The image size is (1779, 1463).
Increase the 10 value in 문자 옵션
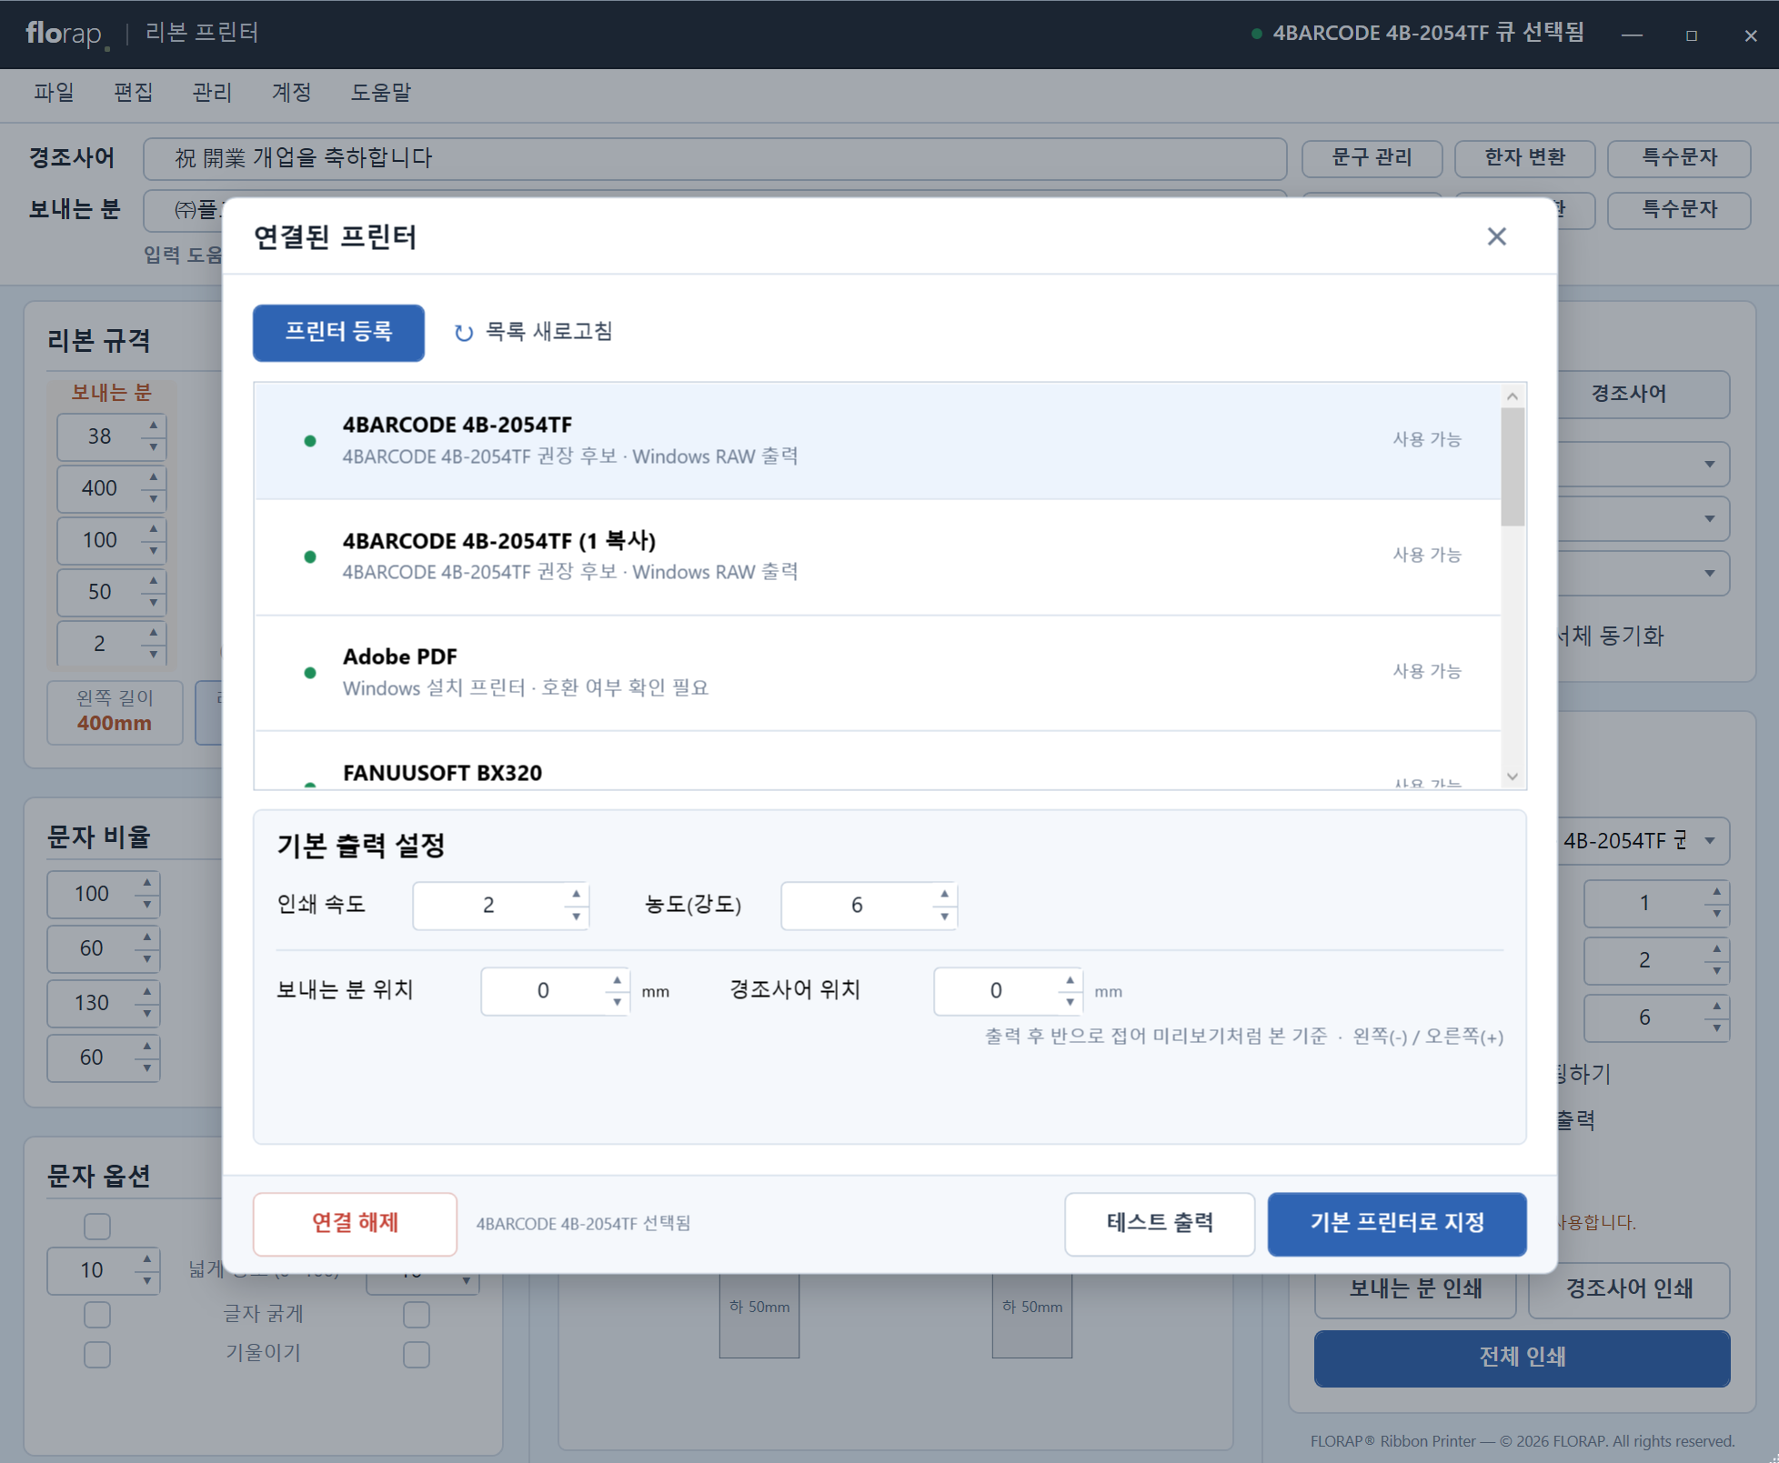click(147, 1259)
